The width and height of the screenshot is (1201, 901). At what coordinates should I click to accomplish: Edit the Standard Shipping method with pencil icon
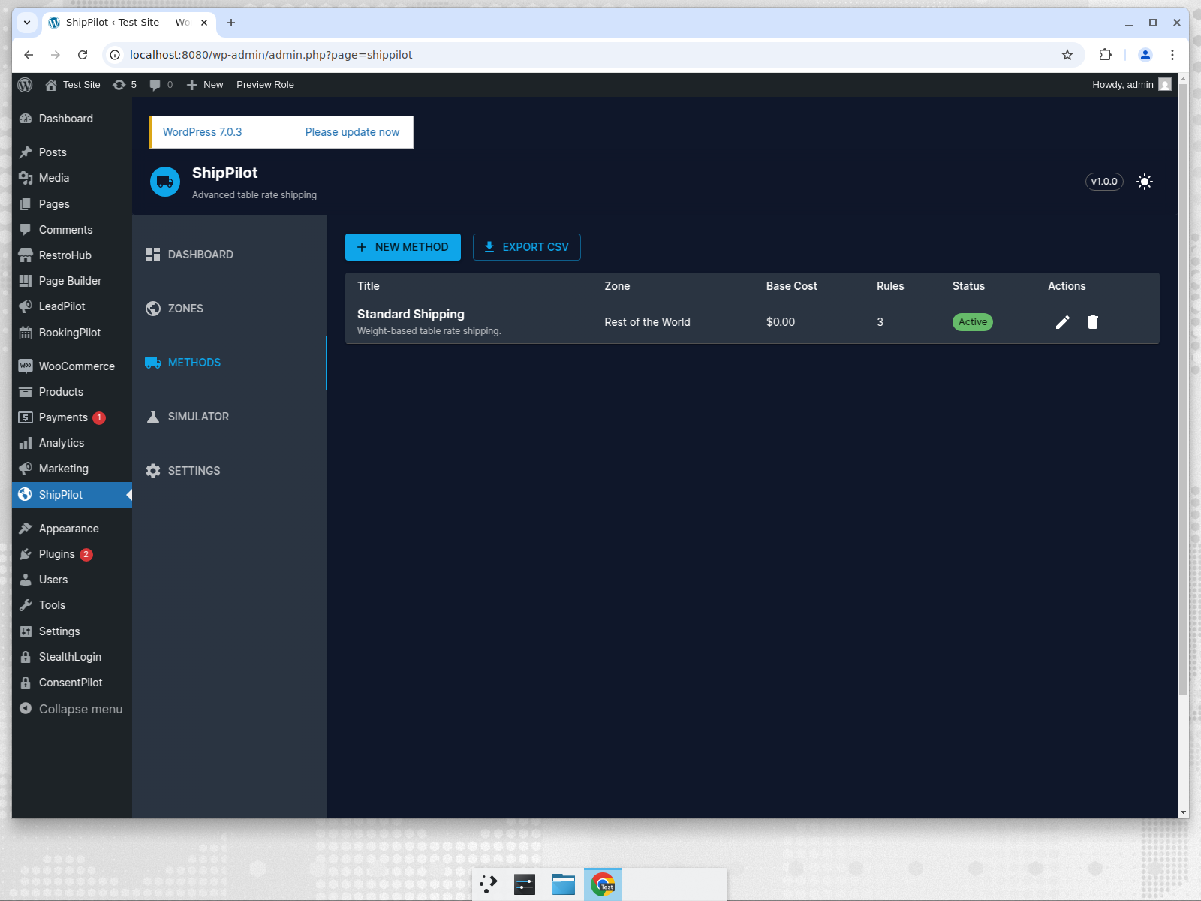click(x=1063, y=322)
